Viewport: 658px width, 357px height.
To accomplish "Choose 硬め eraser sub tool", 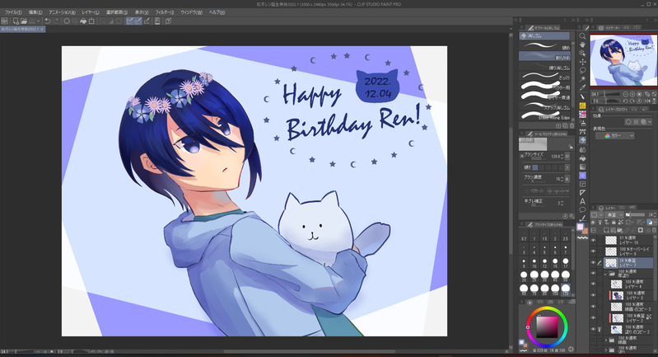I will (x=544, y=46).
